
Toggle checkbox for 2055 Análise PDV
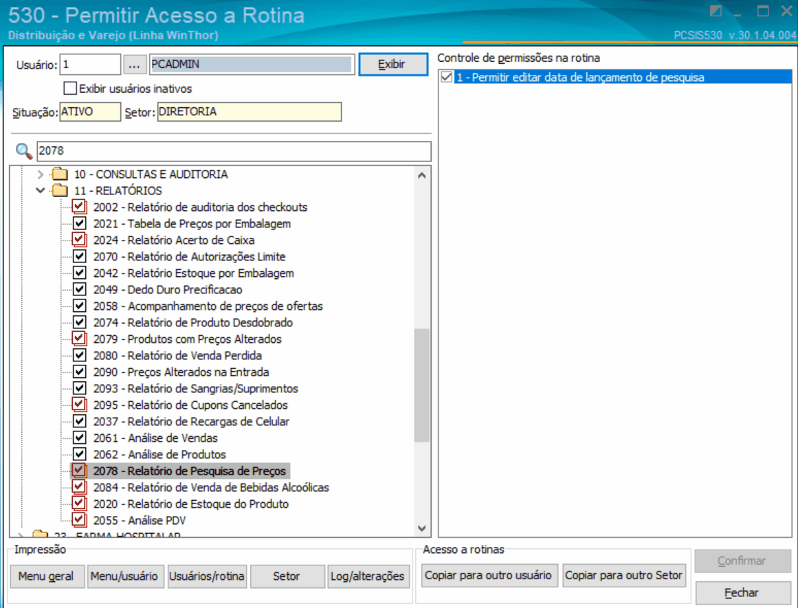pyautogui.click(x=80, y=520)
